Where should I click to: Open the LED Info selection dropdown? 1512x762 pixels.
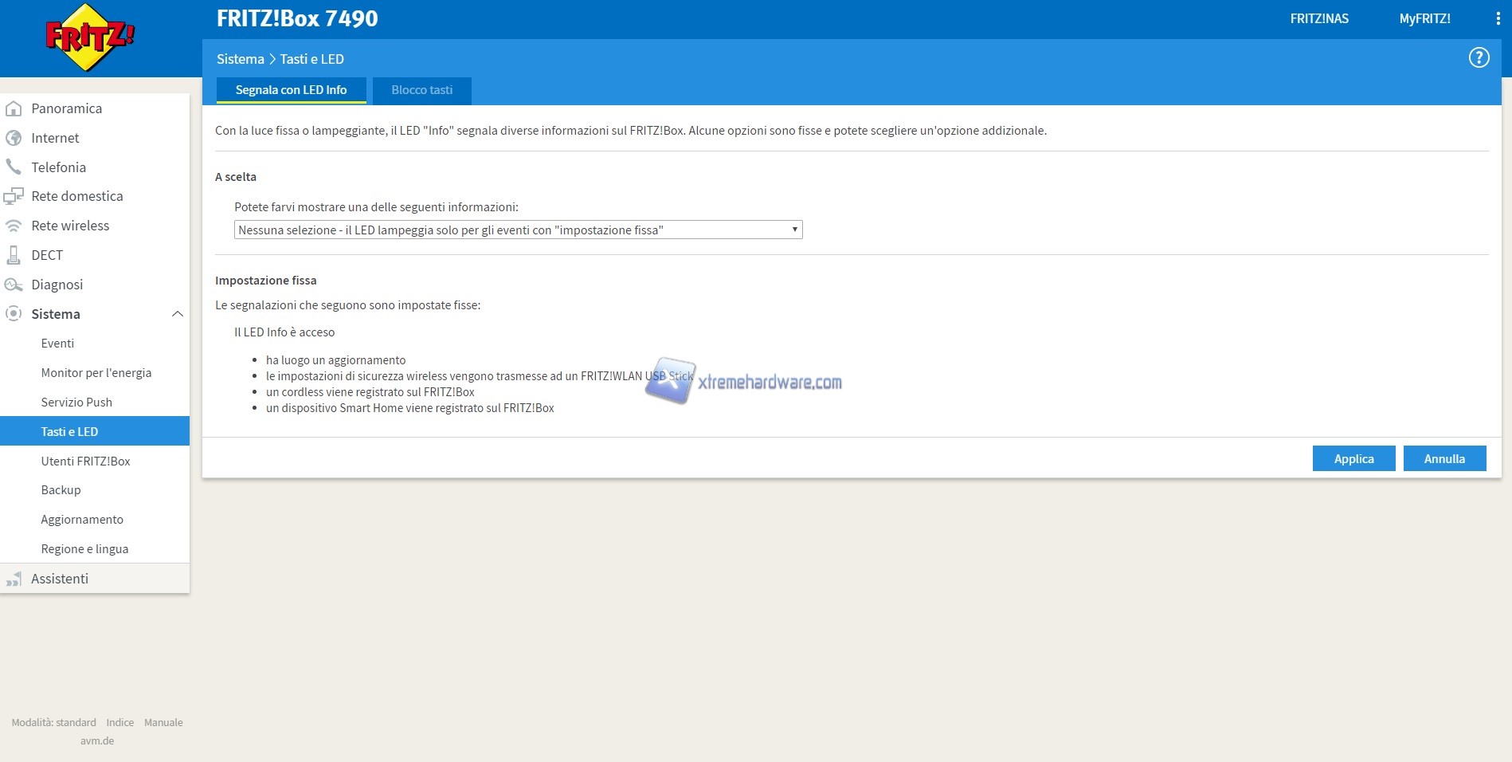pyautogui.click(x=518, y=230)
